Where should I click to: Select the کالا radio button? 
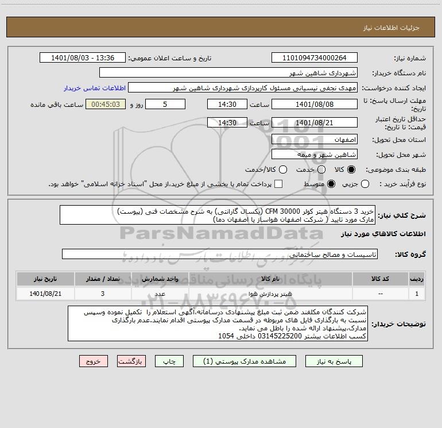tap(351, 169)
